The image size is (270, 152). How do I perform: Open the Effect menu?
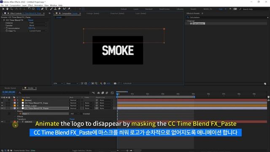point(30,5)
